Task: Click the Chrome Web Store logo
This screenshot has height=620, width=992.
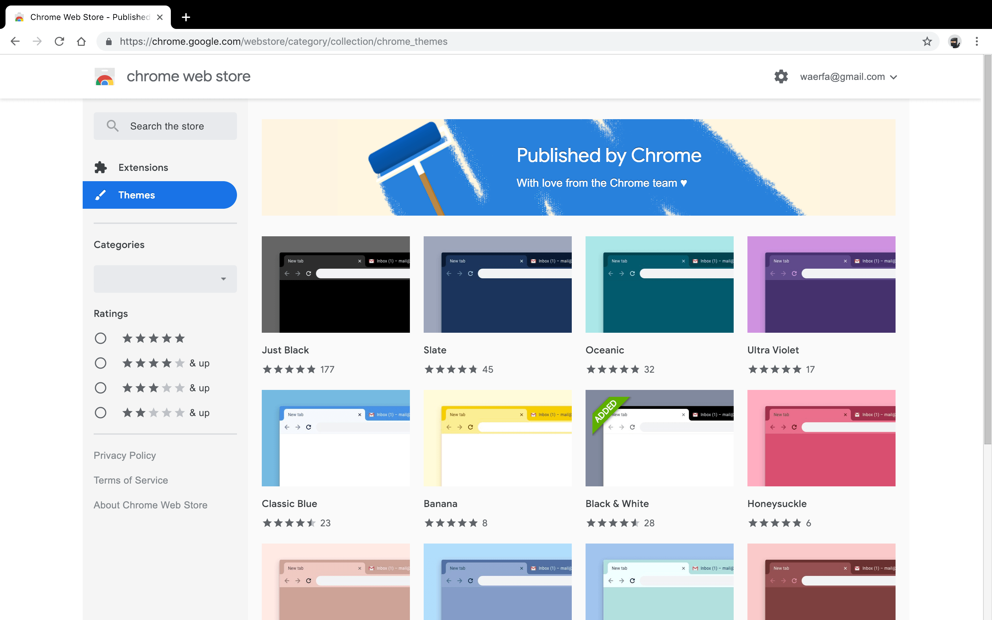Action: (x=104, y=77)
